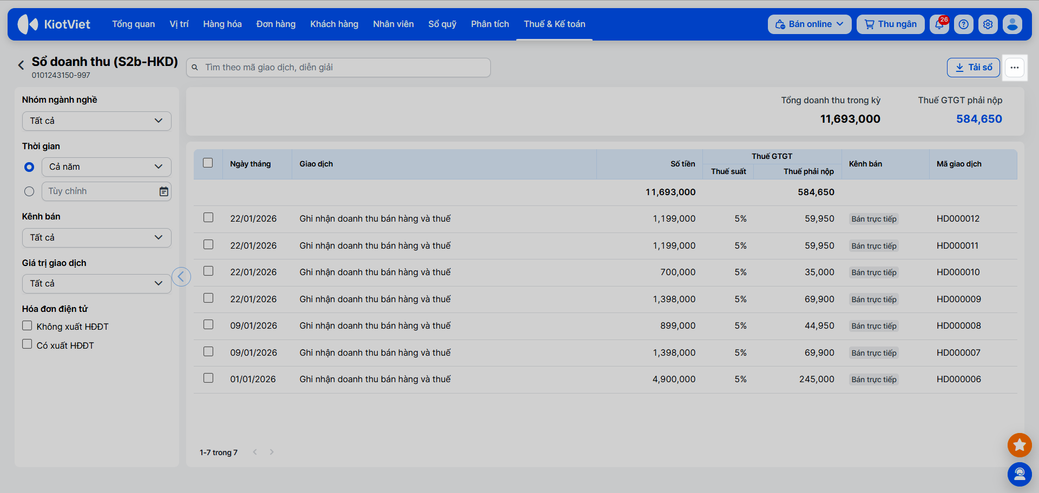Go back using the left arrow beside Sổ doanh thu
The image size is (1039, 493).
click(x=21, y=65)
